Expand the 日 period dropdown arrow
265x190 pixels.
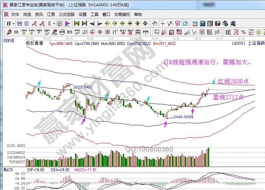pyautogui.click(x=13, y=24)
